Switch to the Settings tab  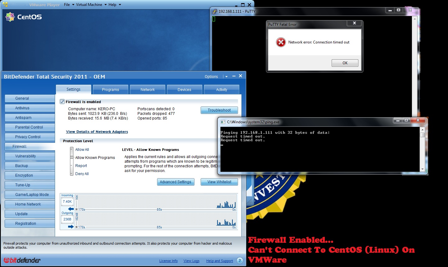73,89
